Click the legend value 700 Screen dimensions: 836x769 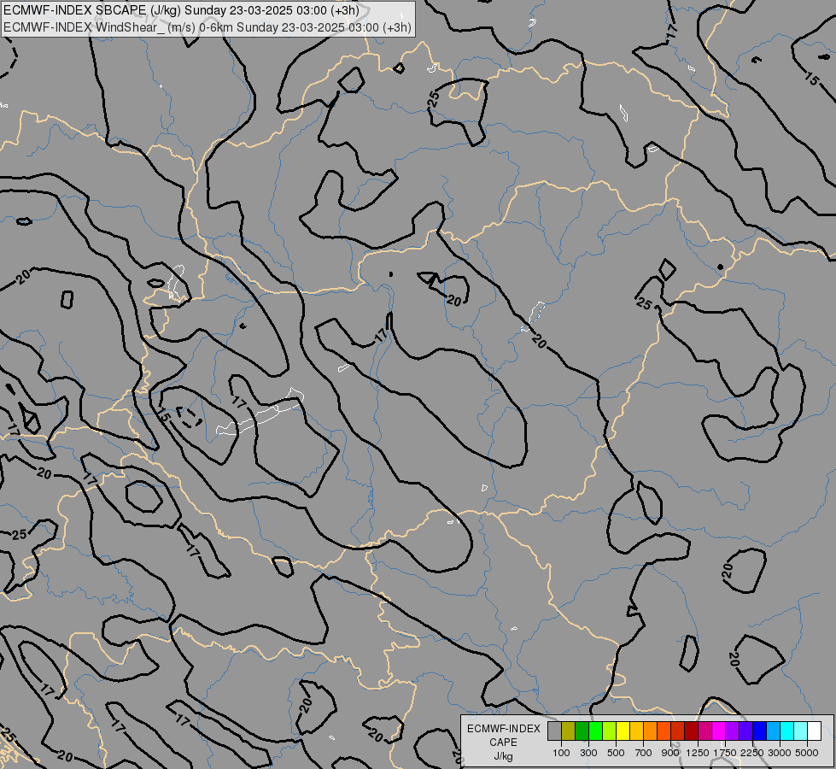point(644,753)
